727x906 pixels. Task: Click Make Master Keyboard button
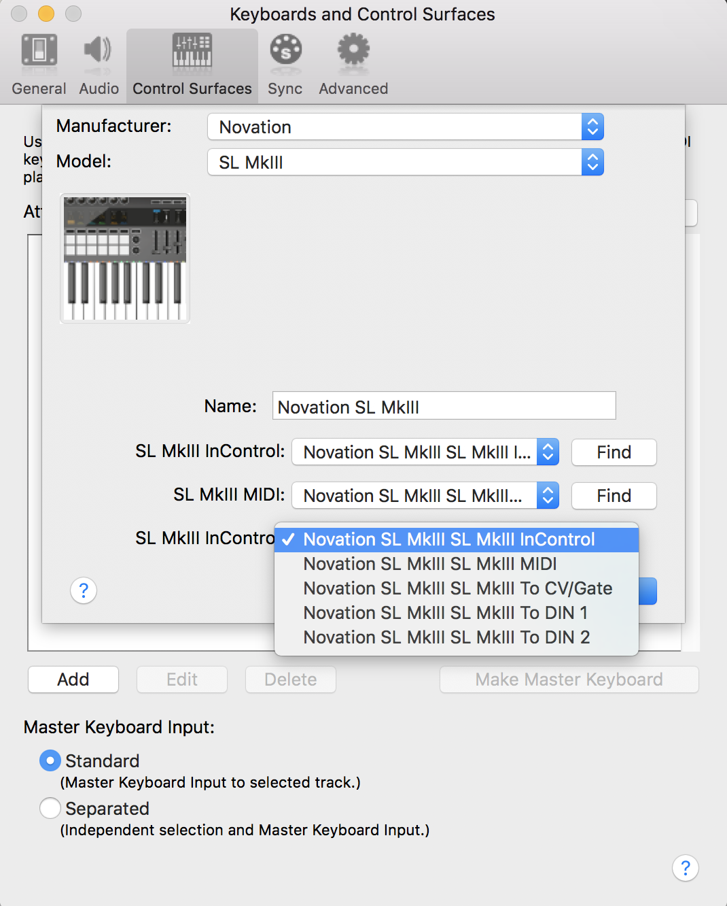(569, 679)
